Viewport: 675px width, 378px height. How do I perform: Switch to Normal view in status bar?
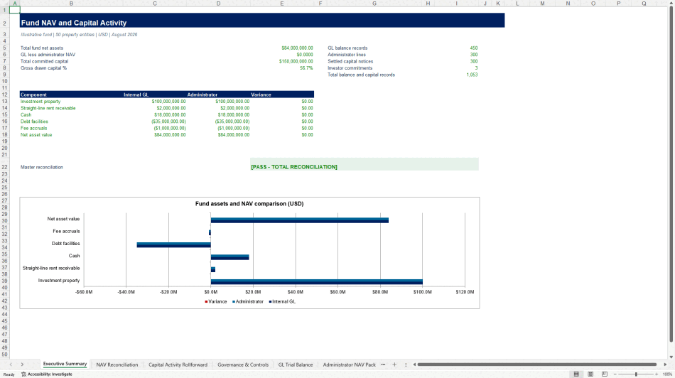click(x=576, y=374)
